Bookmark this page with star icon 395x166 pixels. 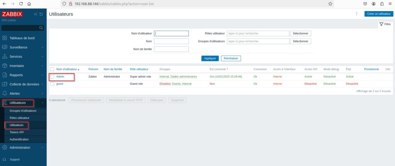point(330,4)
